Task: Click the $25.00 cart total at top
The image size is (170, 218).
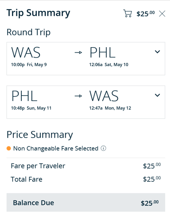Action: tap(146, 14)
